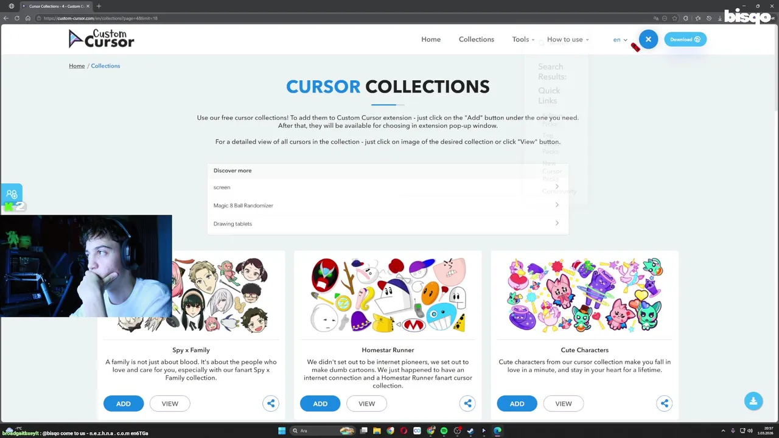Click the address bar URL
779x438 pixels.
100,18
